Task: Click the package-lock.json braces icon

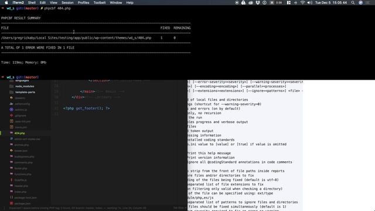Action: pos(11,198)
